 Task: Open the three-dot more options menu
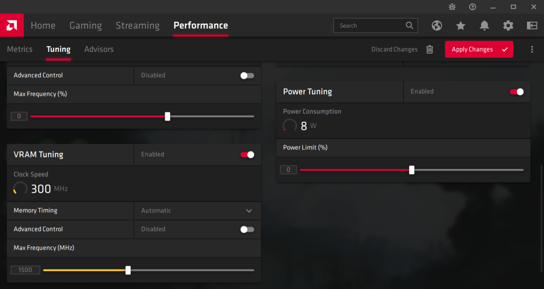532,49
